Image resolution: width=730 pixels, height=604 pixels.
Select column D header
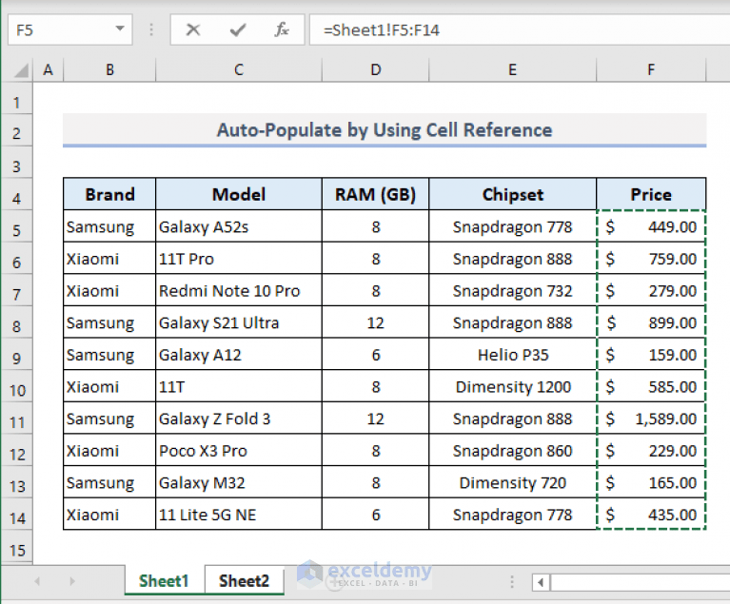click(x=375, y=69)
